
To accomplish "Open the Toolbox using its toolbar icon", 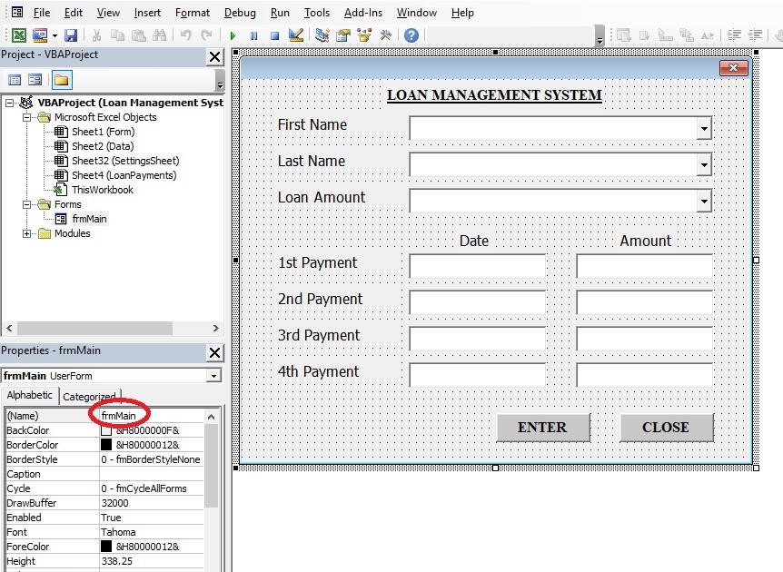I will click(x=386, y=35).
